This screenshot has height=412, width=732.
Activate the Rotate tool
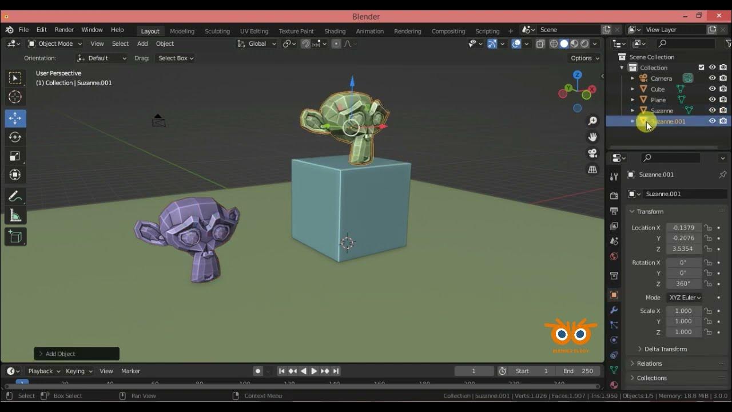point(15,137)
